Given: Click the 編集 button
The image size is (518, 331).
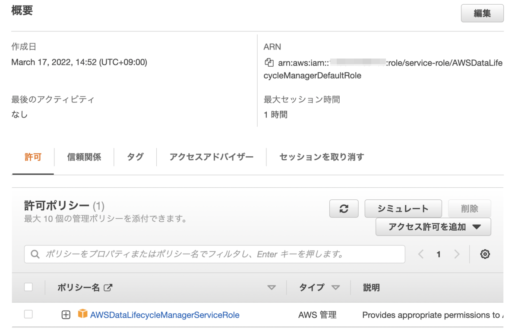Looking at the screenshot, I should coord(482,13).
